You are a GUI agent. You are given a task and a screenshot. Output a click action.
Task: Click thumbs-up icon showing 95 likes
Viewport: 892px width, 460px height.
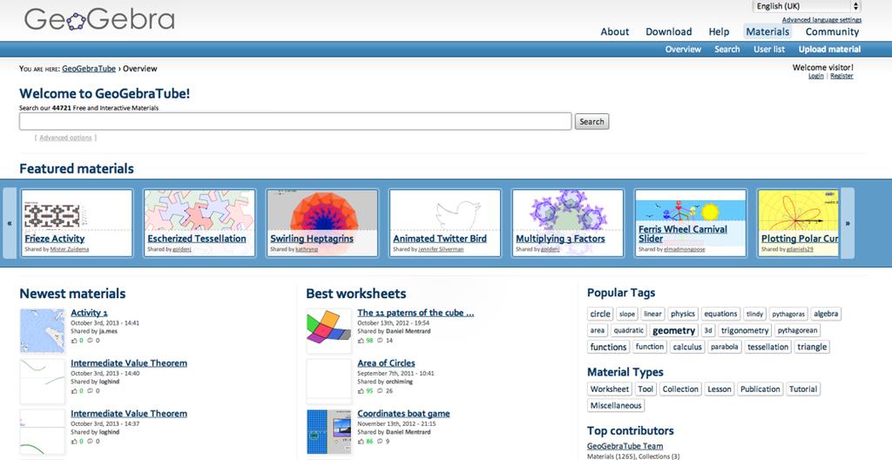(x=361, y=391)
